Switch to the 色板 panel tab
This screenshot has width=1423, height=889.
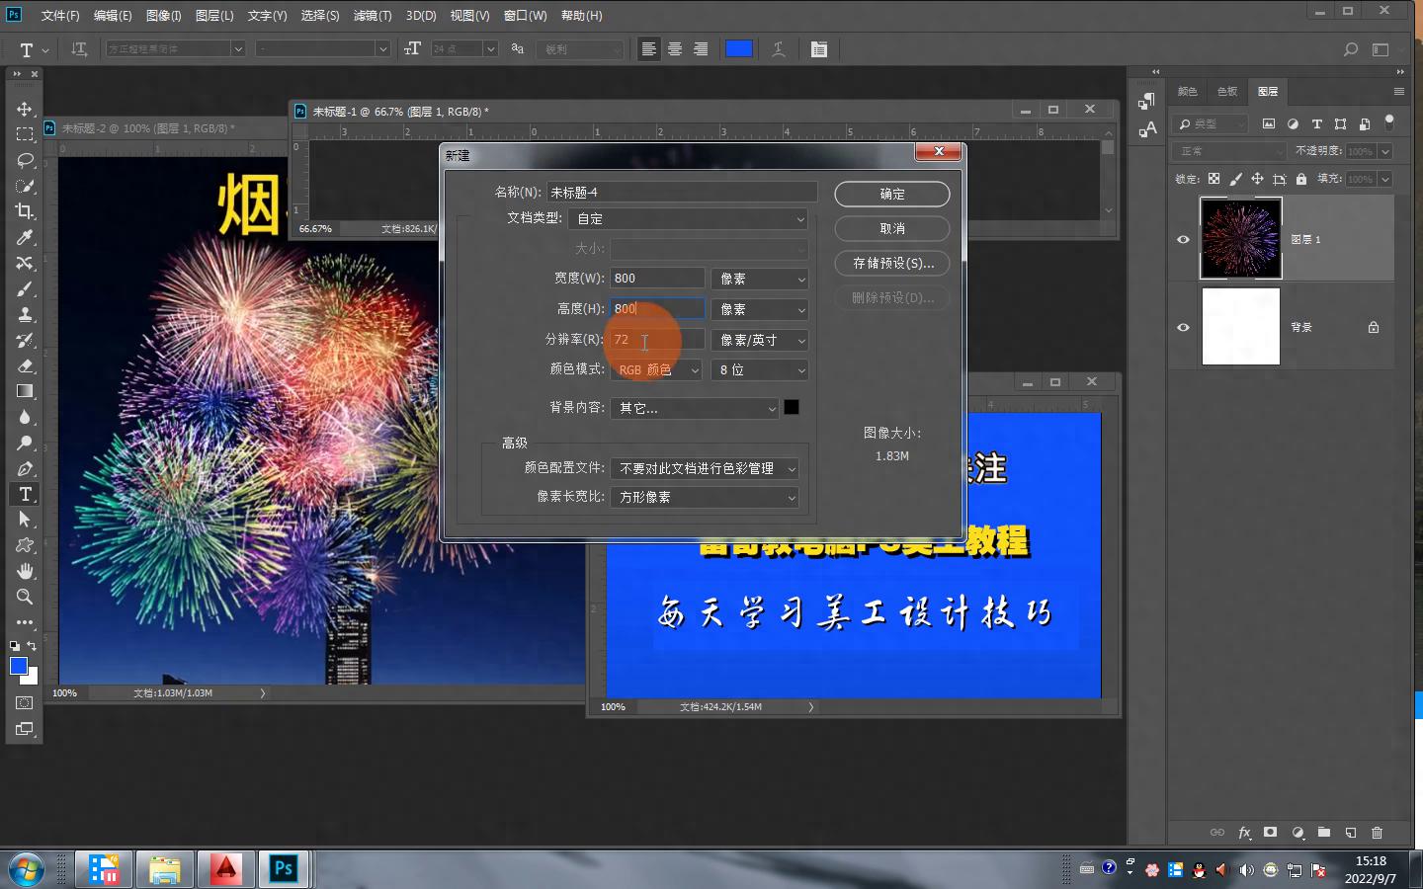[x=1227, y=91]
